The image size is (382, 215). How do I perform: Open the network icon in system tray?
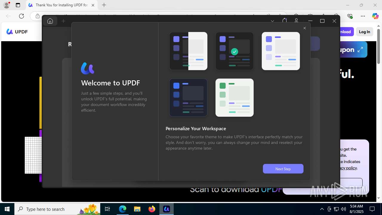pos(336,209)
